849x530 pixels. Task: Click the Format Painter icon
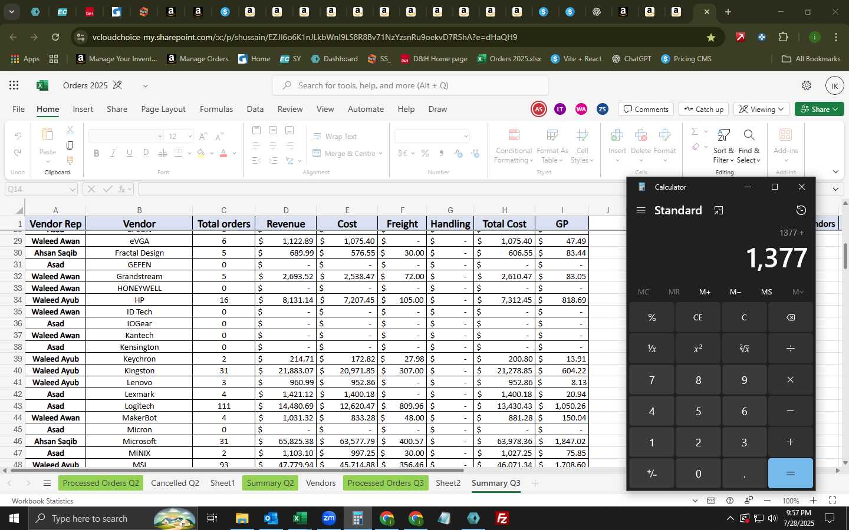[70, 160]
